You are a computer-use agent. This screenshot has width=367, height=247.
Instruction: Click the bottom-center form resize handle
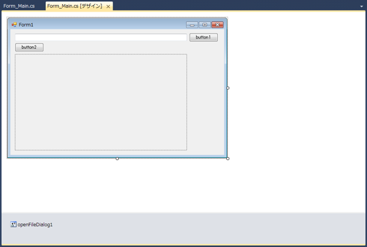click(x=117, y=158)
